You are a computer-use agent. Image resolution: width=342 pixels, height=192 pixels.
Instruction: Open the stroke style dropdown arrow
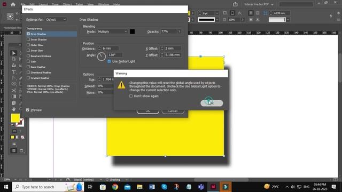(217, 20)
